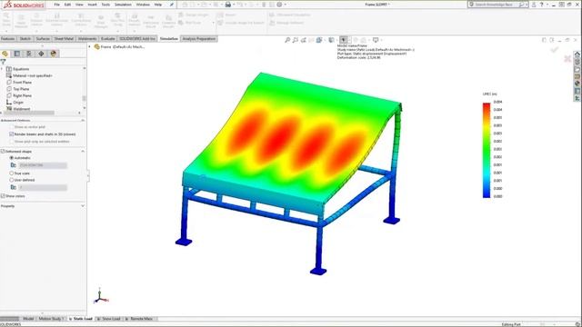Open the Model bottom tab
This screenshot has height=327, width=582.
point(28,319)
